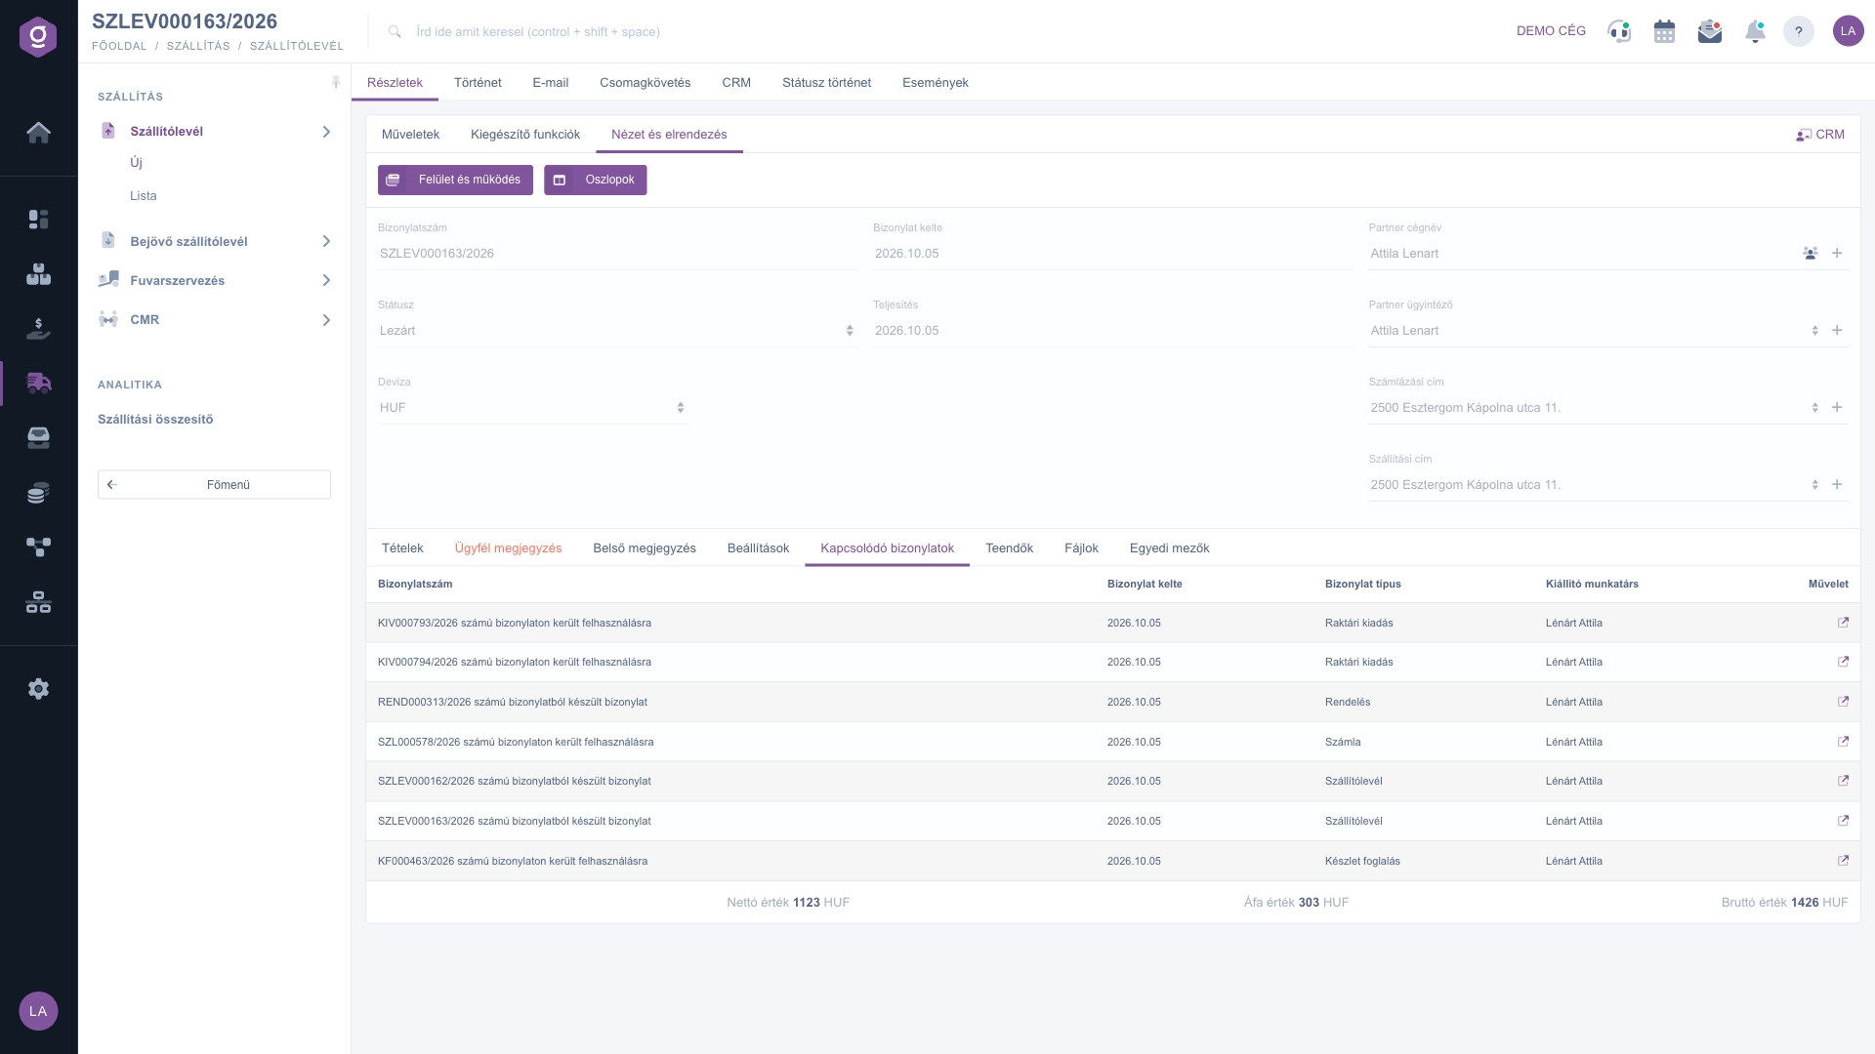This screenshot has width=1875, height=1054.
Task: Expand the Szállítólevél menu chevron
Action: 326,132
